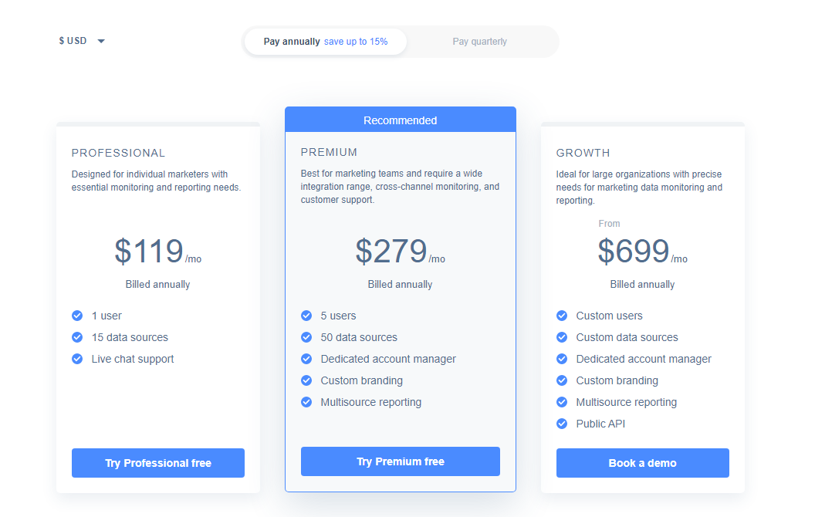
Task: Switch to Pay quarterly billing
Action: click(x=479, y=42)
